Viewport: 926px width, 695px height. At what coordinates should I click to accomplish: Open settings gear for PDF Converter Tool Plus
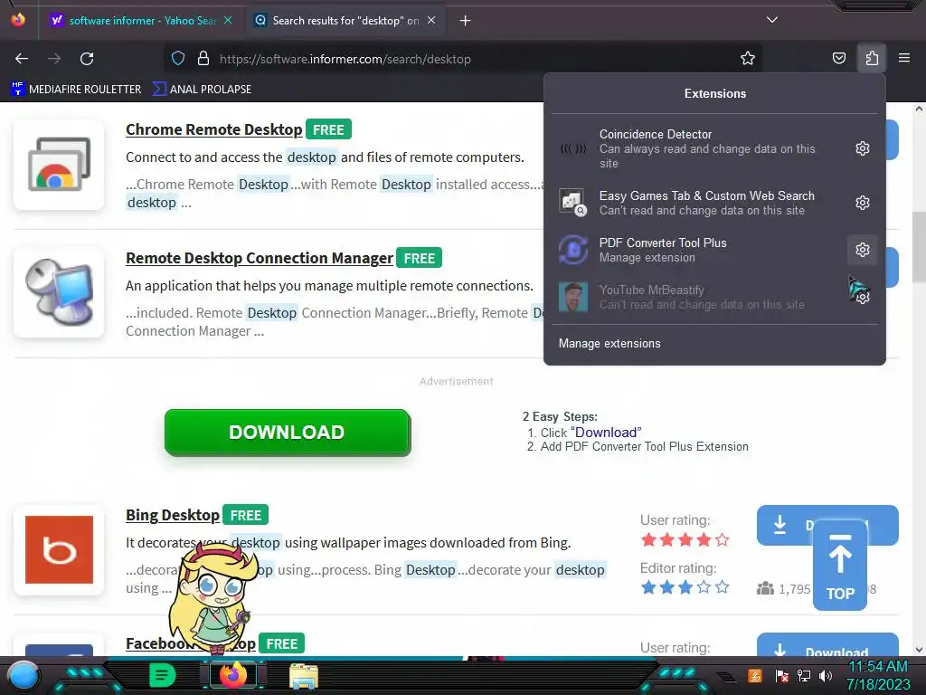pyautogui.click(x=862, y=250)
